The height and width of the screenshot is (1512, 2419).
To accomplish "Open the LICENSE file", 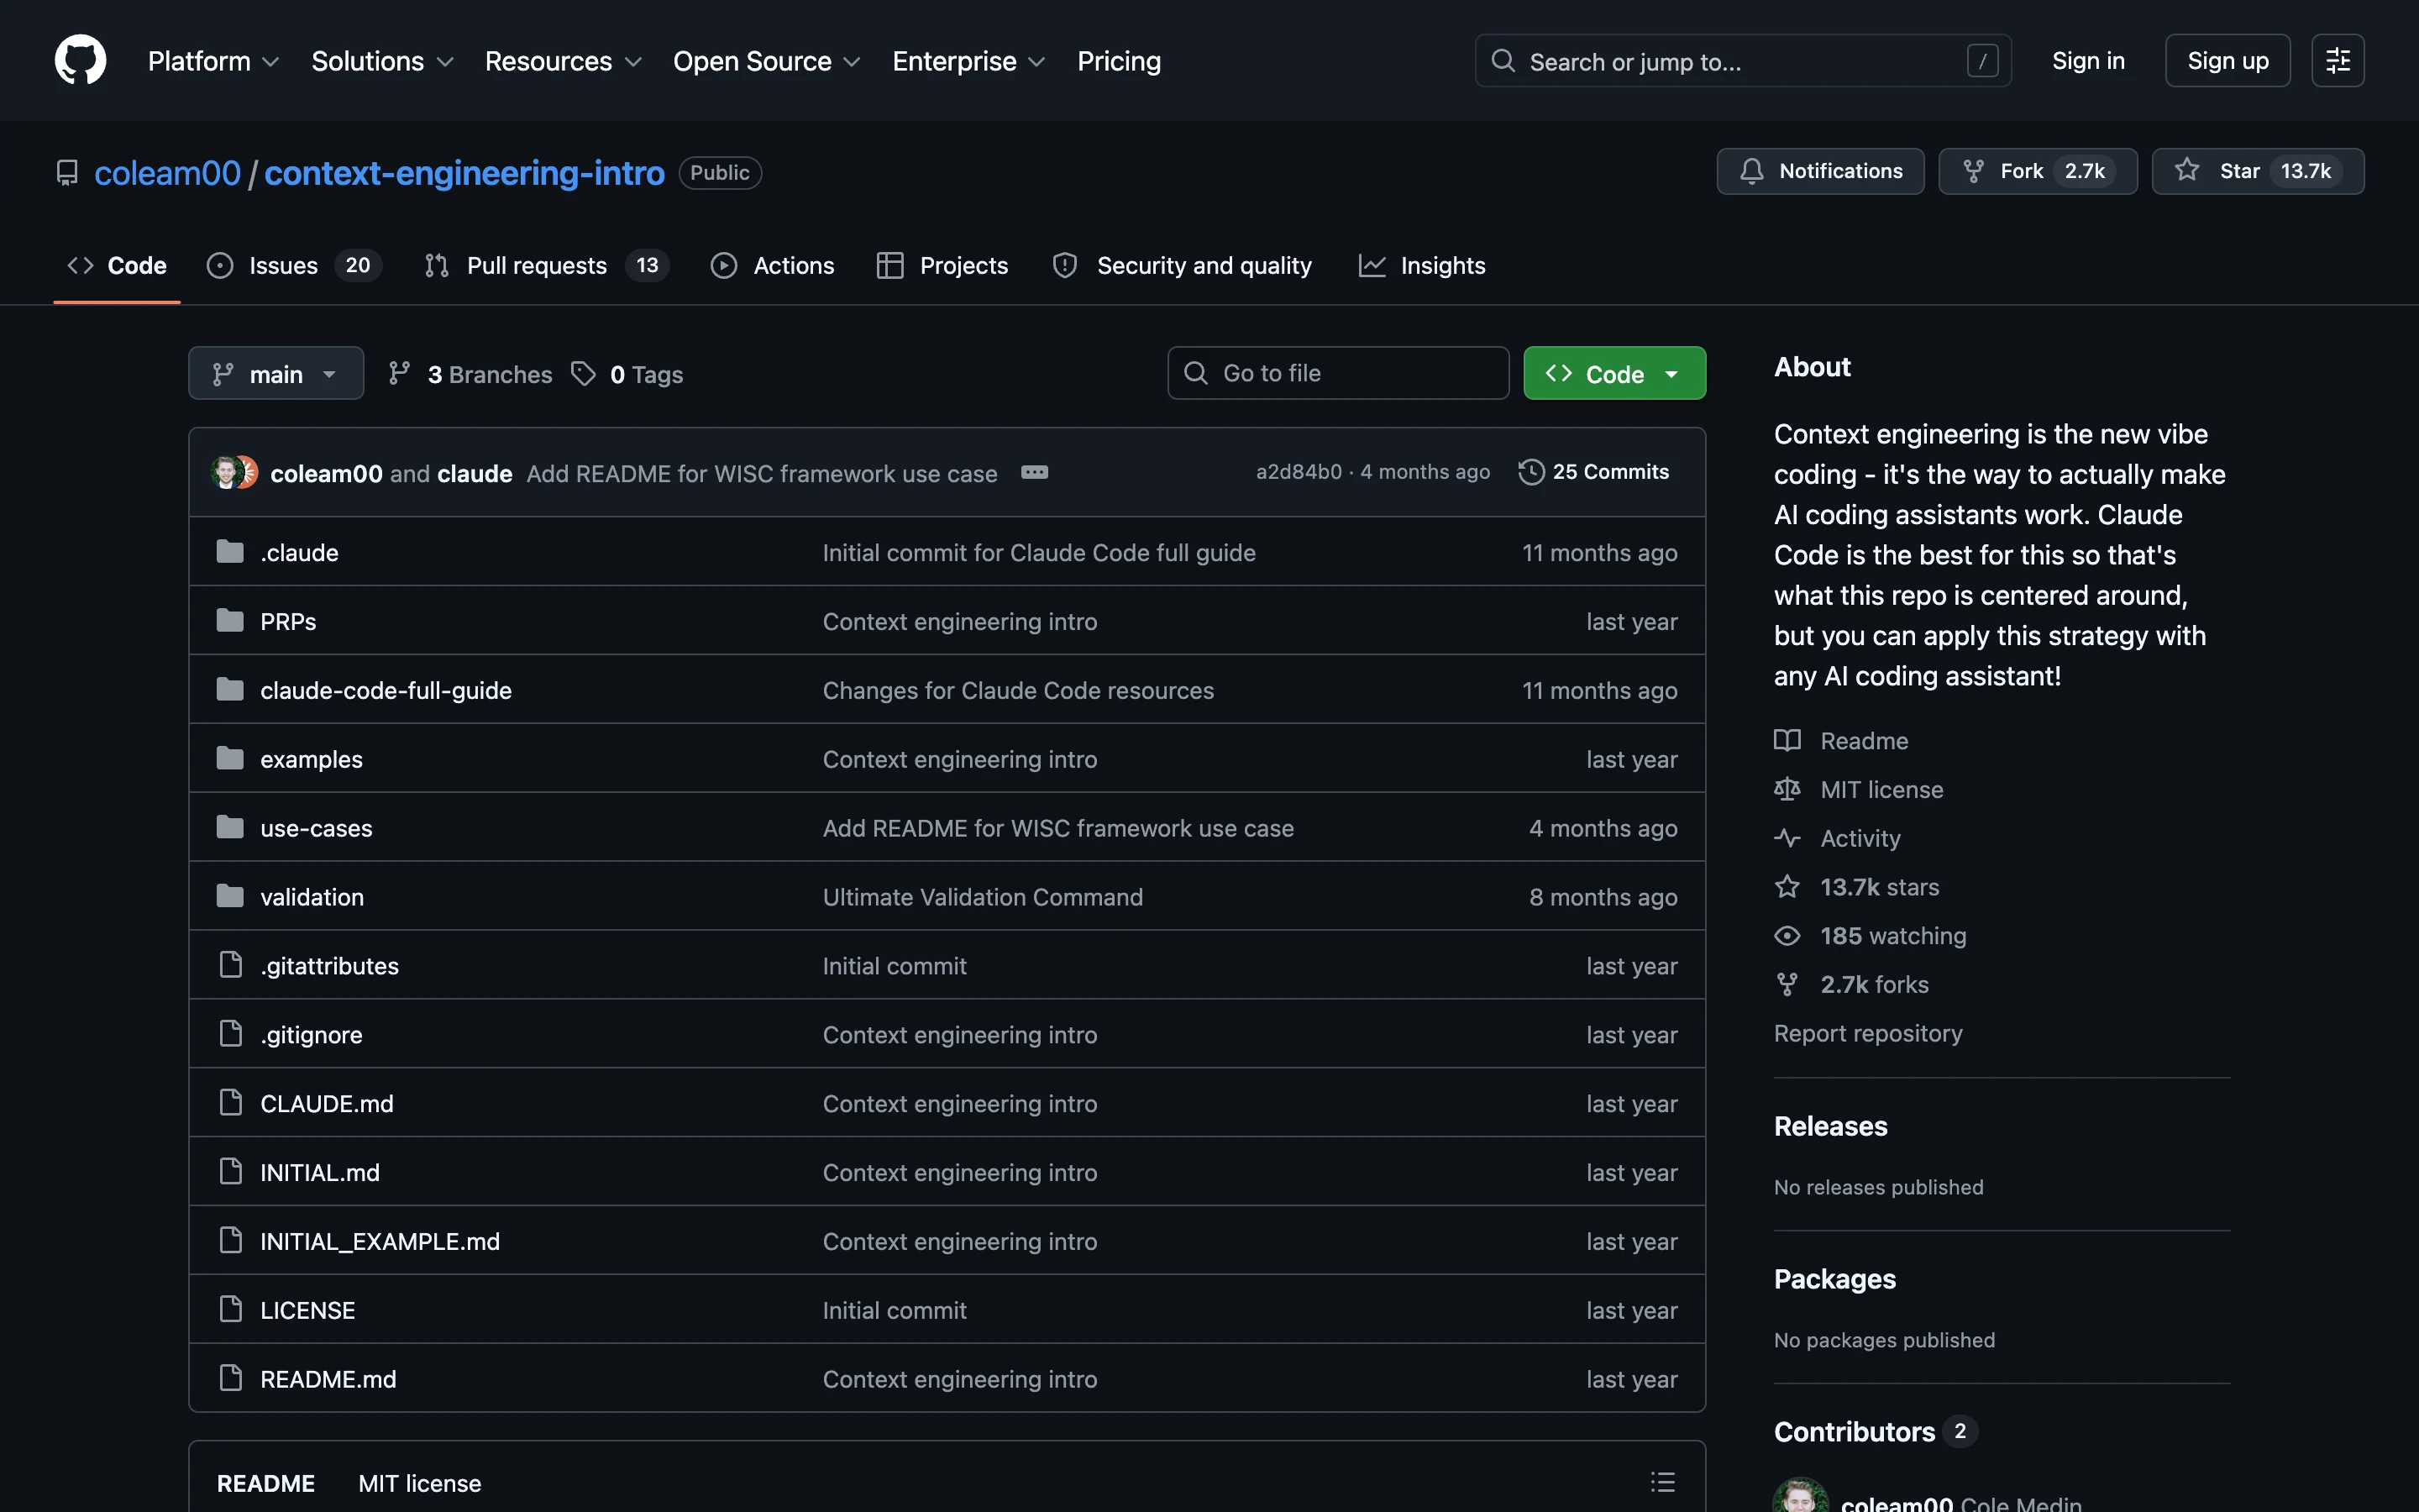I will coord(308,1311).
